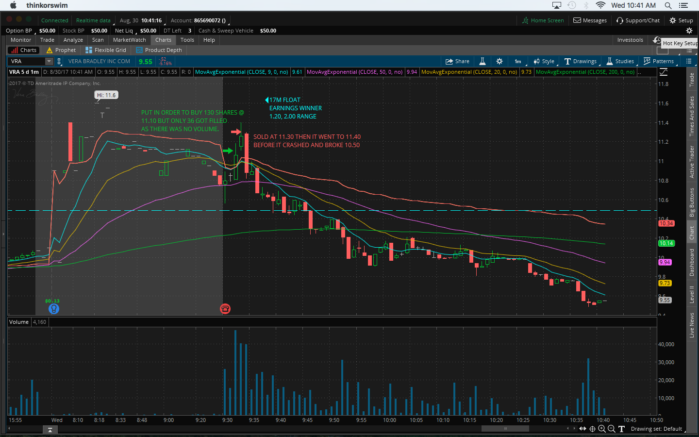Image resolution: width=699 pixels, height=437 pixels.
Task: Toggle the Live News side panel
Action: click(692, 325)
